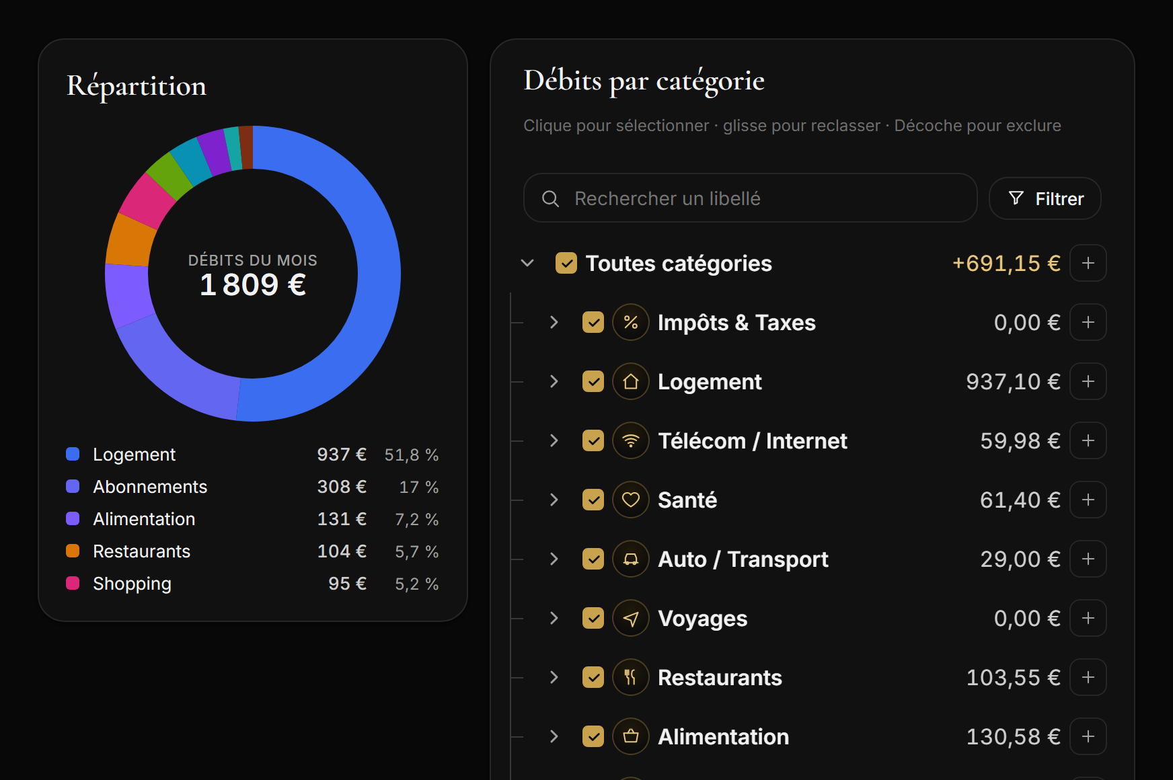The width and height of the screenshot is (1173, 780).
Task: Expand the Auto / Transport category
Action: click(x=554, y=559)
